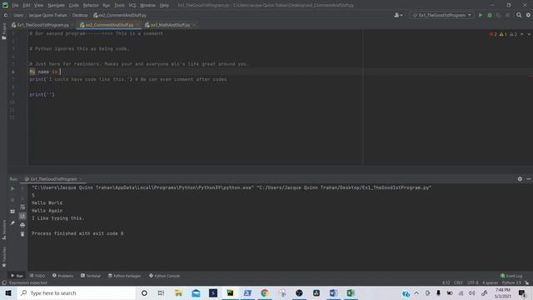The image size is (533, 300).
Task: Open the Help menu
Action: [164, 5]
